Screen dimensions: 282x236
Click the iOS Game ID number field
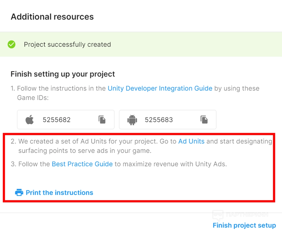click(x=57, y=120)
